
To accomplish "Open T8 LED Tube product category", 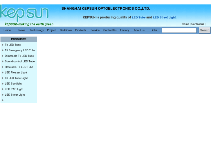I will click(x=13, y=45).
